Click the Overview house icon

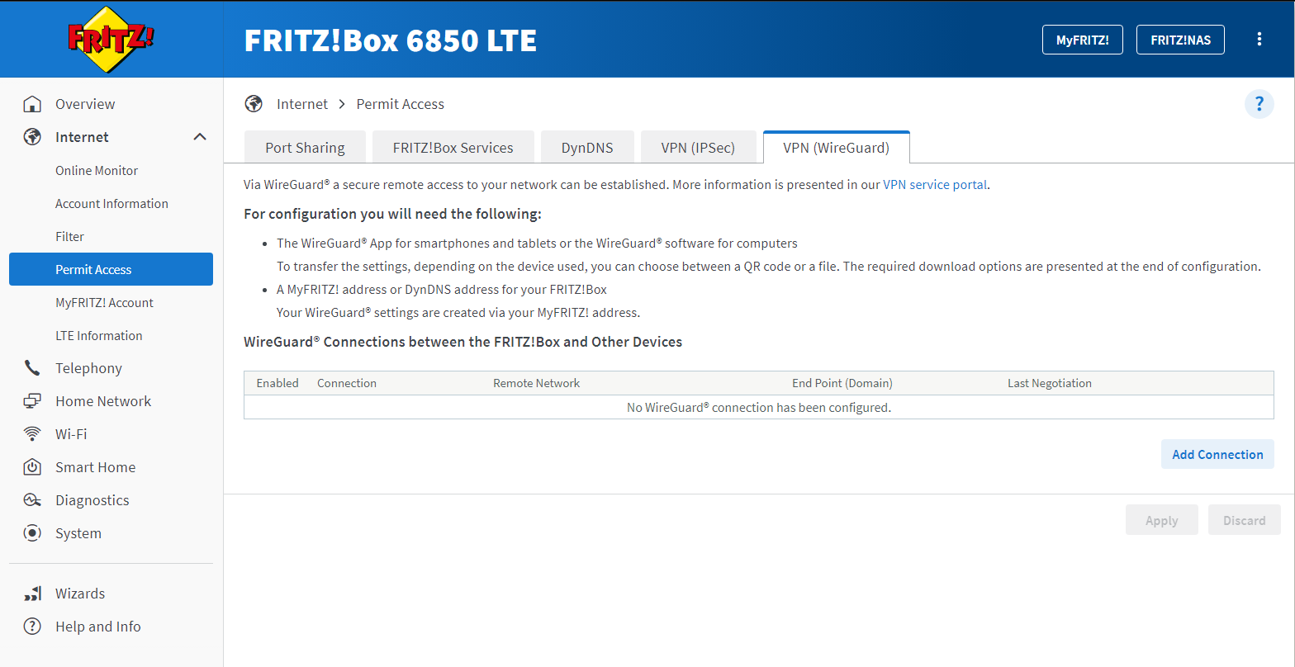coord(32,104)
